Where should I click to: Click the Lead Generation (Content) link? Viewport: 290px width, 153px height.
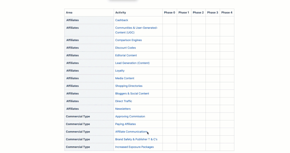click(x=132, y=63)
